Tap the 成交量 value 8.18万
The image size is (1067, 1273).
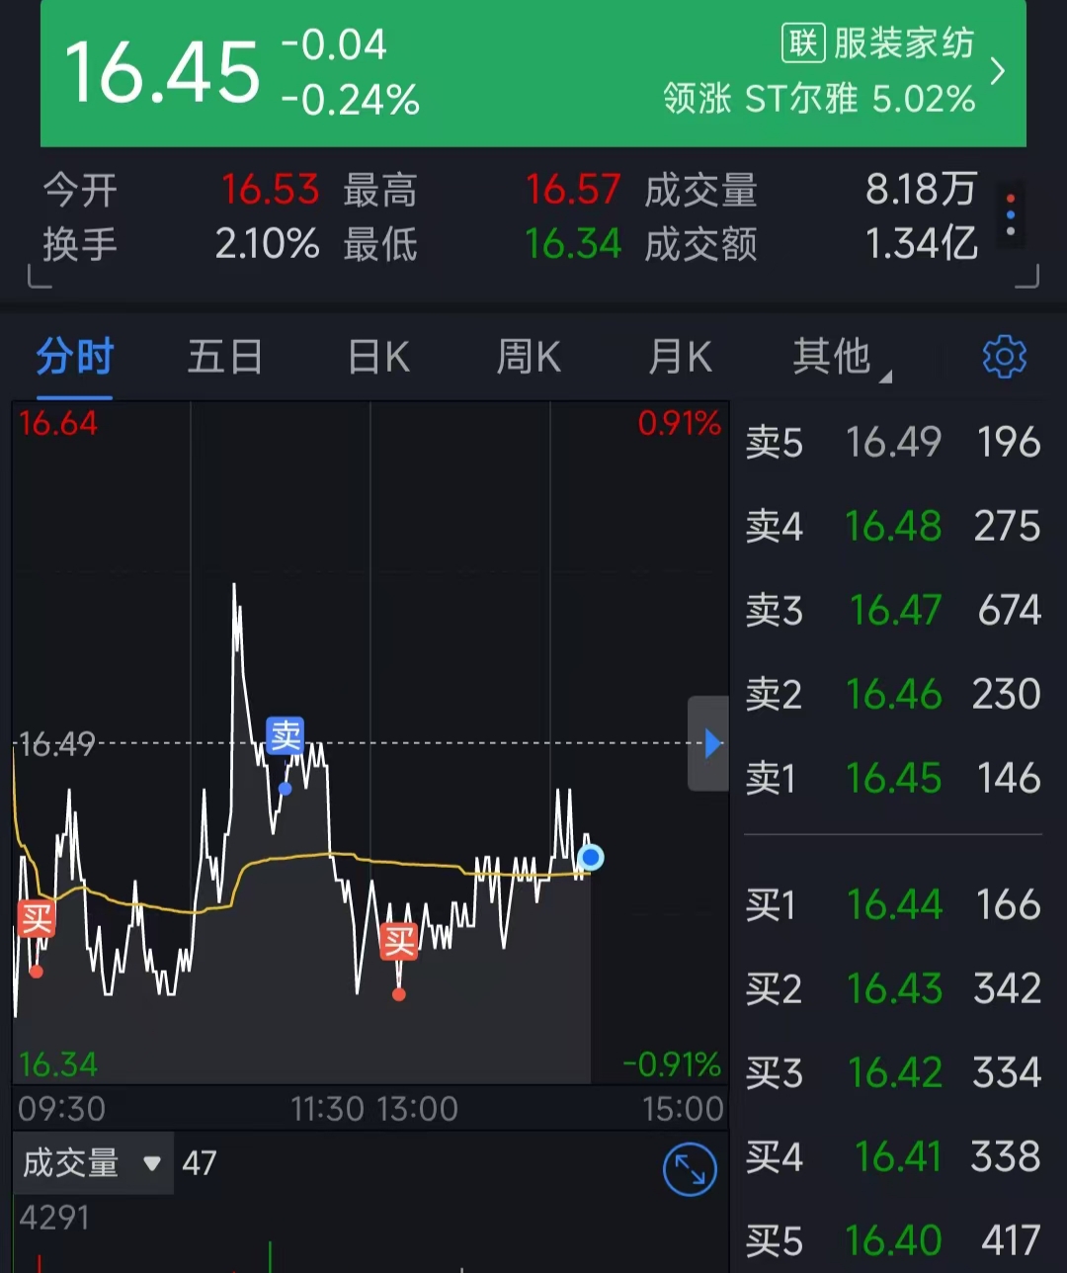pyautogui.click(x=921, y=189)
